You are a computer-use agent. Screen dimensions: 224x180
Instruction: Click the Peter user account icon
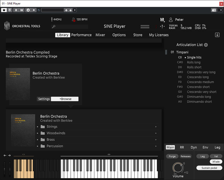171,20
